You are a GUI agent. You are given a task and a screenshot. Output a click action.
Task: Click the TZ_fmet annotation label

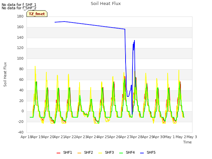coord(37,14)
